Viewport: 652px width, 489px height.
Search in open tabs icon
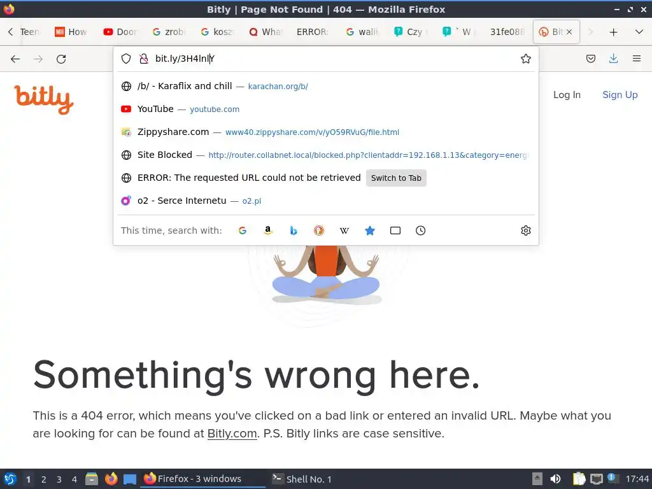tap(395, 230)
